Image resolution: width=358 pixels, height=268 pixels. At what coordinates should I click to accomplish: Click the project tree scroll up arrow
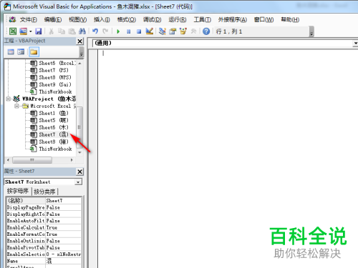tap(79, 64)
